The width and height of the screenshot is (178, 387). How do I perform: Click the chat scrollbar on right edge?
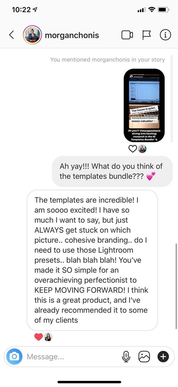[176, 286]
